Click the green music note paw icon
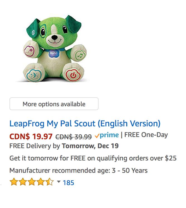The width and height of the screenshot is (186, 208). coord(80,55)
